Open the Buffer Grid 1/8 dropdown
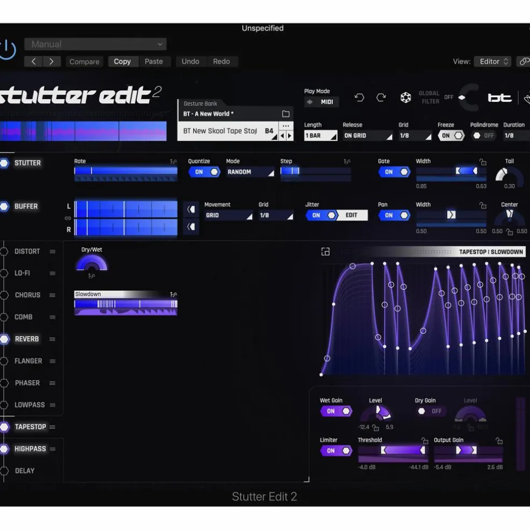This screenshot has width=530, height=530. (x=276, y=215)
